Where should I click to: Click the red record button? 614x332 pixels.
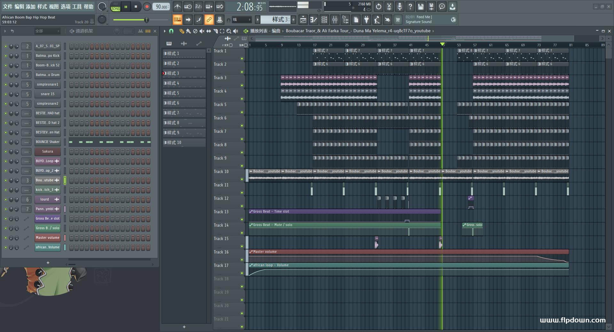pyautogui.click(x=147, y=7)
